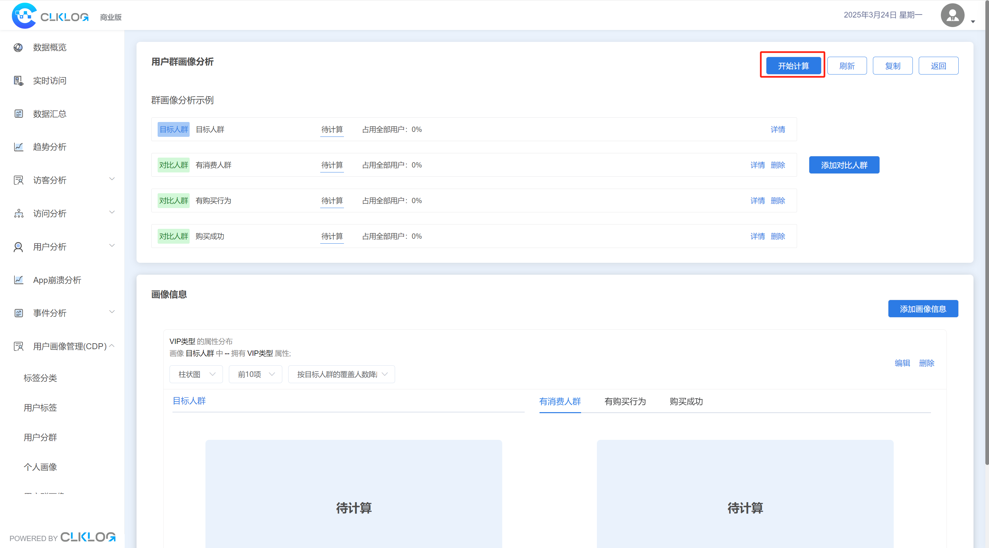The width and height of the screenshot is (989, 548).
Task: Click the 实时访问 sidebar icon
Action: click(x=18, y=80)
